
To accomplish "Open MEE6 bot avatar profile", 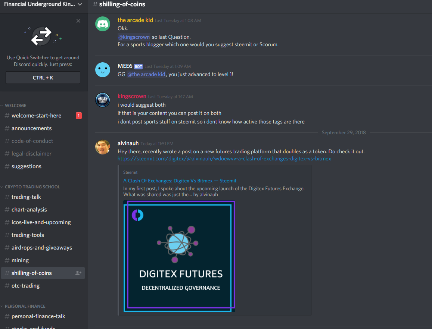I will [x=102, y=70].
